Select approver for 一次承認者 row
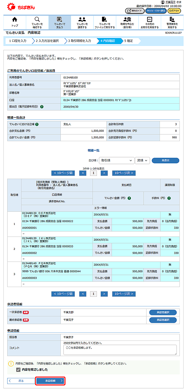Image resolution: width=187 pixels, height=392 pixels. point(163,312)
